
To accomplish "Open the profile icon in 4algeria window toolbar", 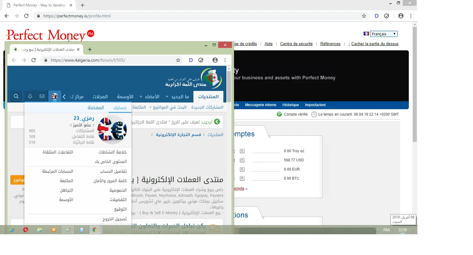I will click(x=215, y=60).
